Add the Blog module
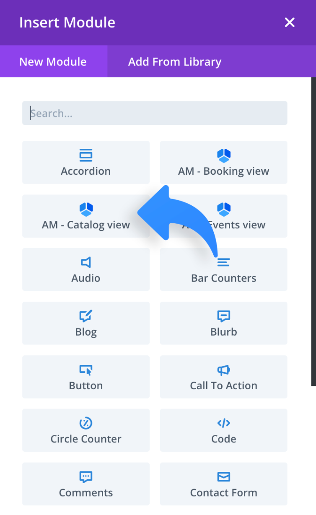Screen dimensions: 316x515 86,323
